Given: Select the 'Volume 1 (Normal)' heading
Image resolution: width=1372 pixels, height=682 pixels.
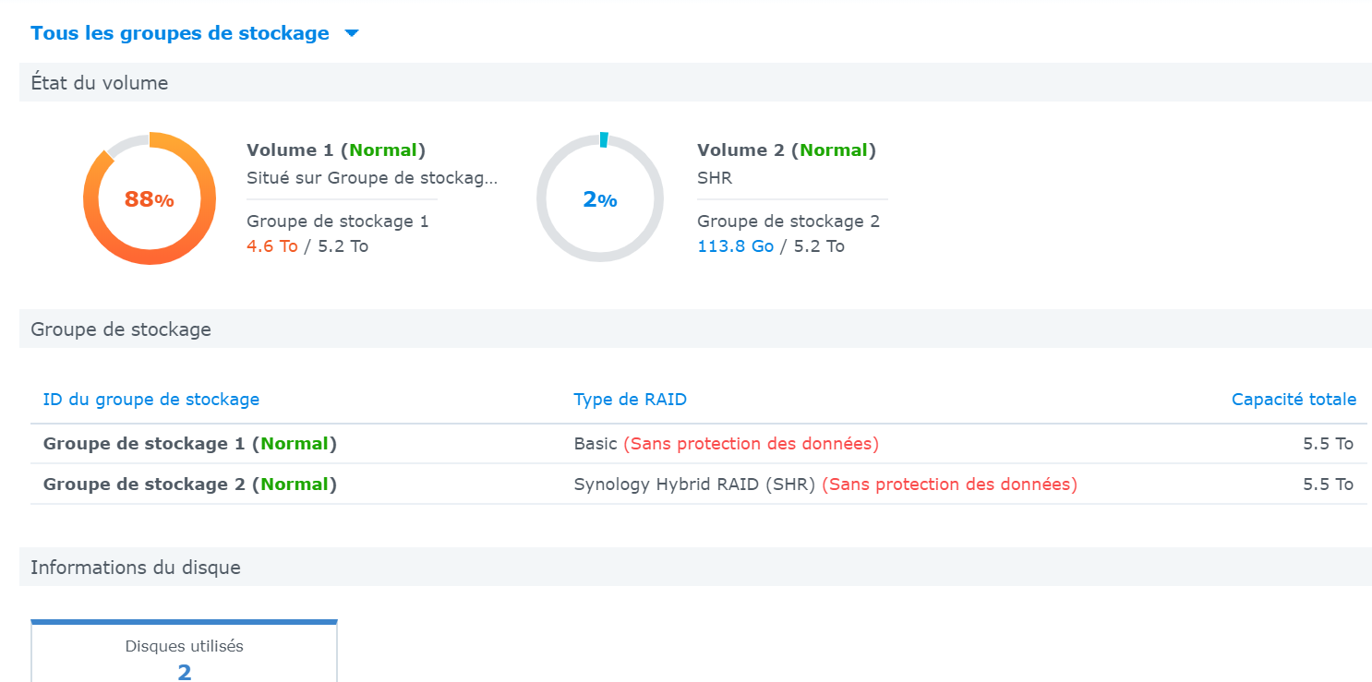Looking at the screenshot, I should (336, 150).
